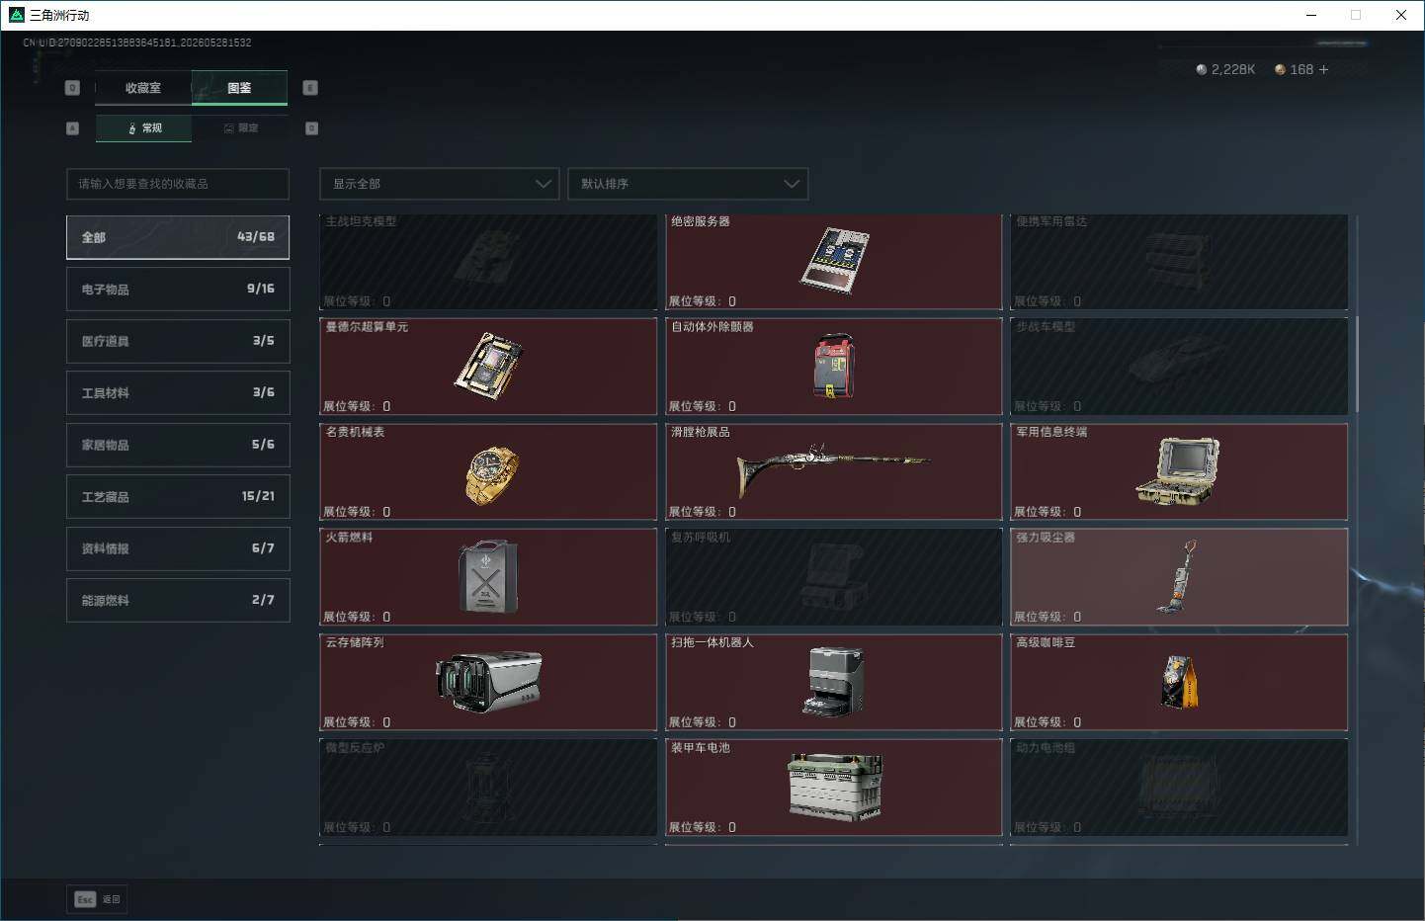Screen dimensions: 1425x921
Task: Click the E key next-tab icon
Action: [310, 88]
